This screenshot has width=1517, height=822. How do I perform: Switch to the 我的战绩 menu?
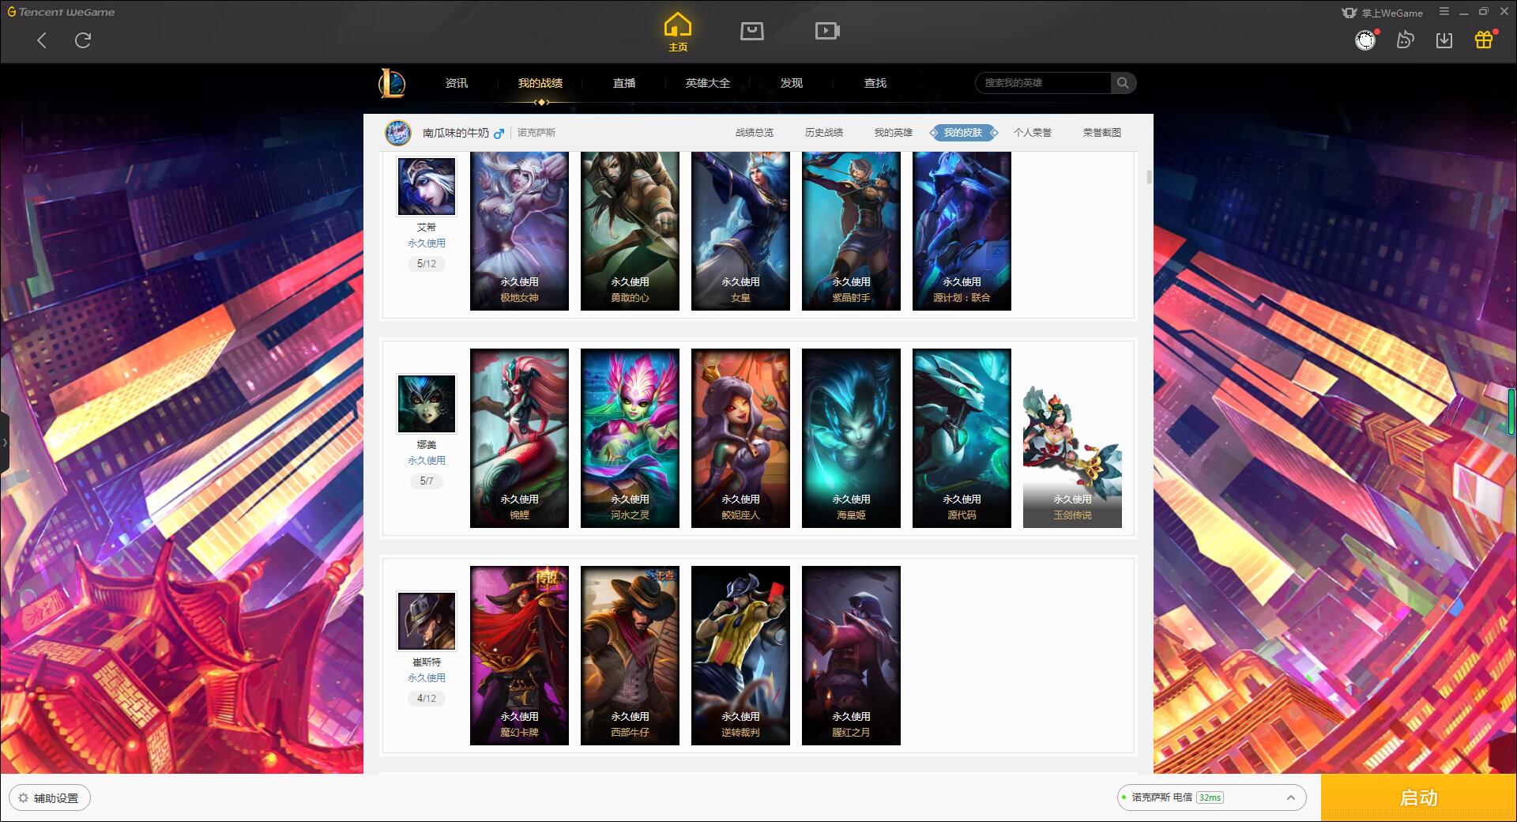540,83
